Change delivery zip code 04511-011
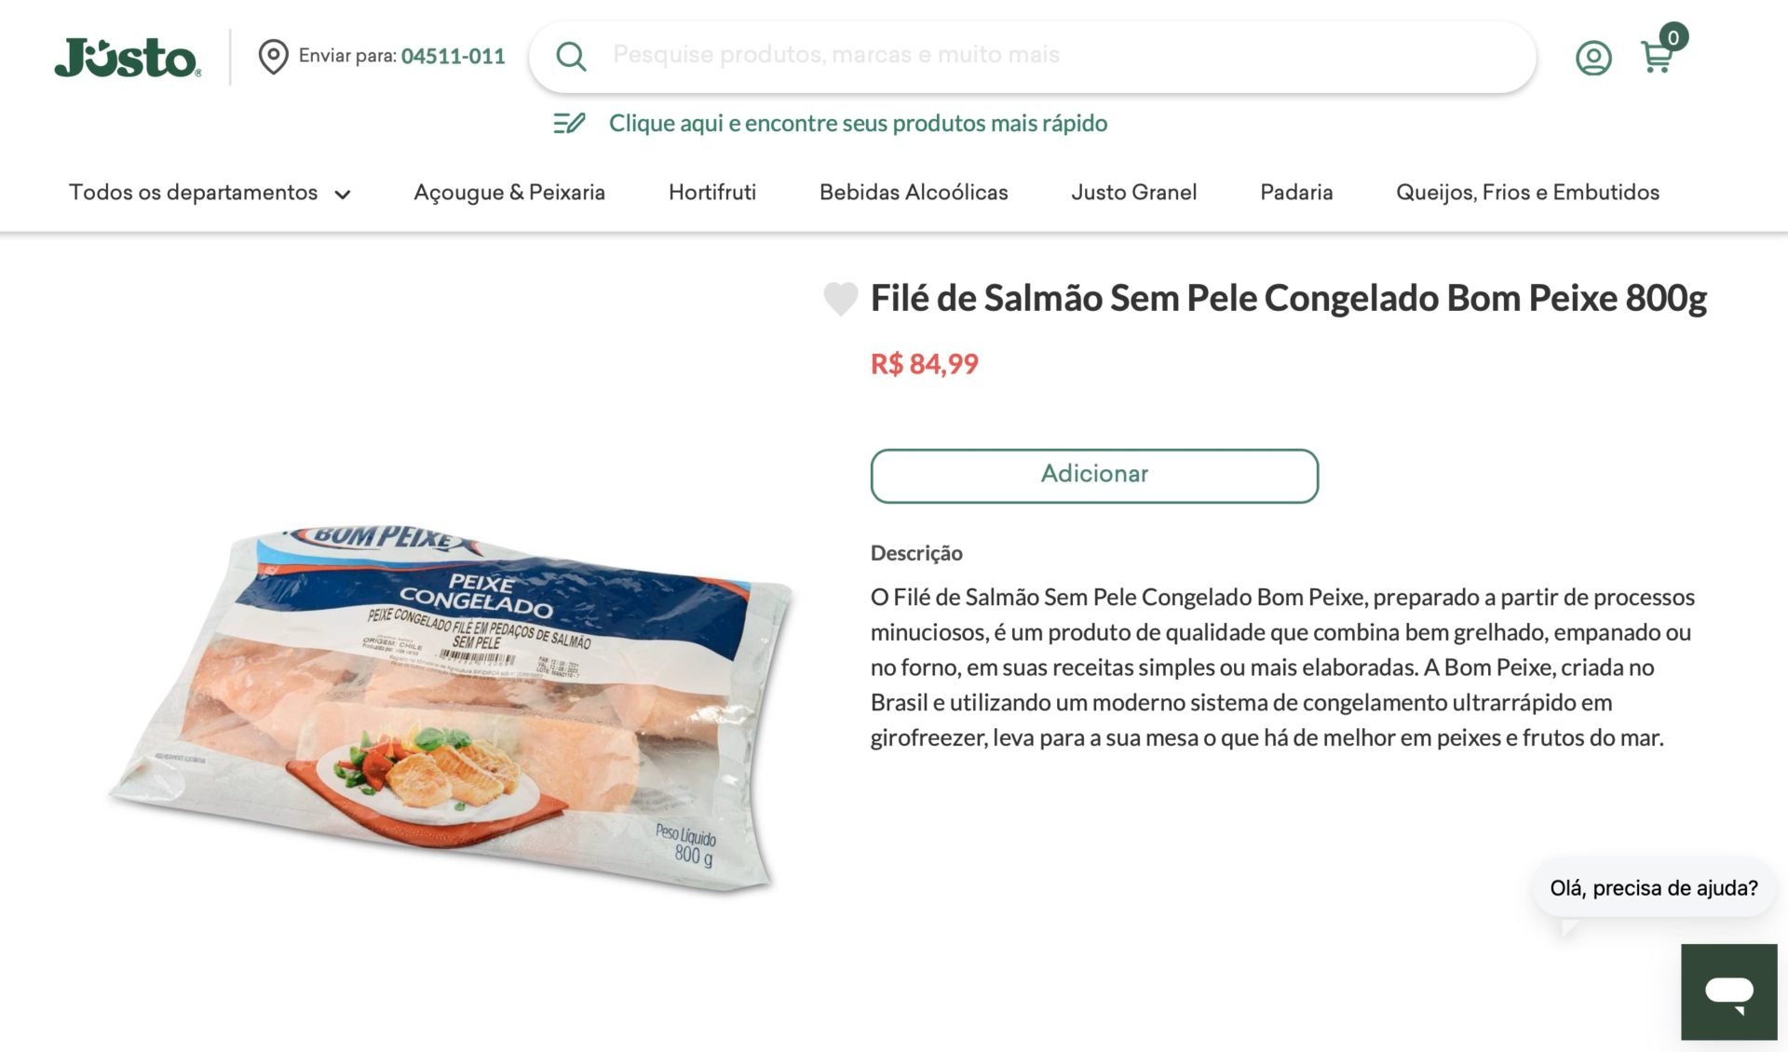This screenshot has width=1788, height=1052. click(x=453, y=56)
